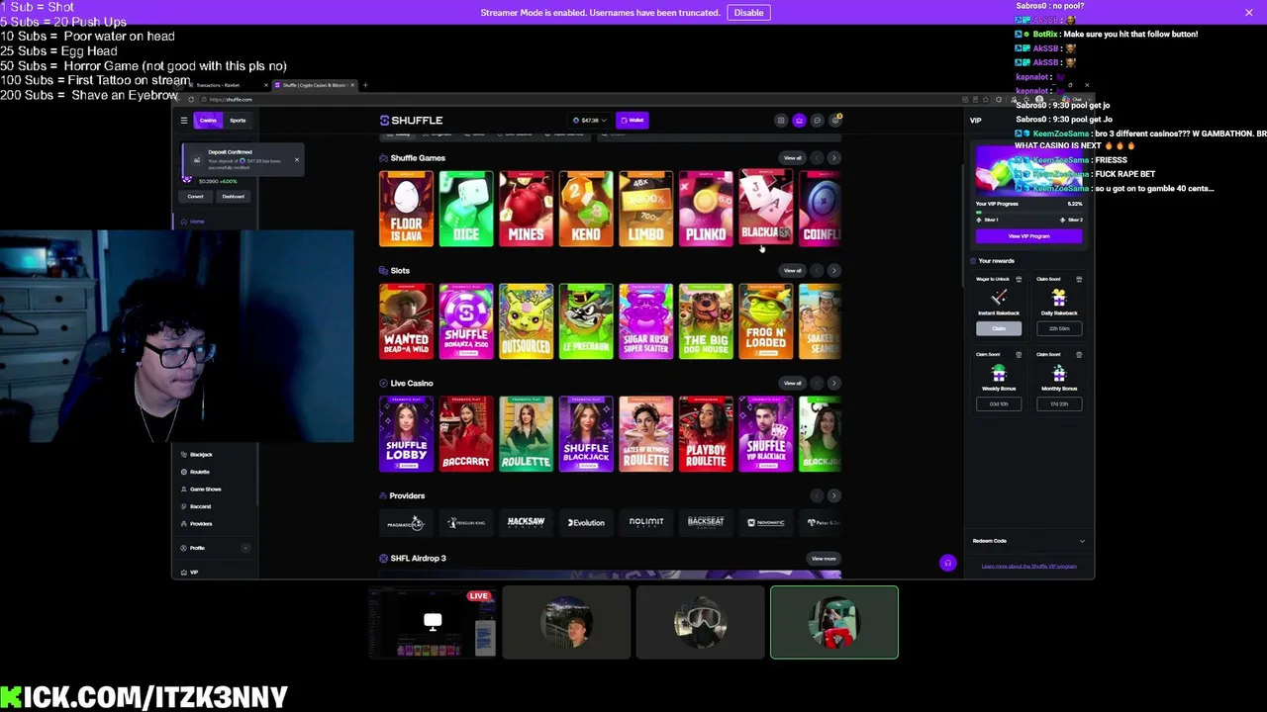The width and height of the screenshot is (1267, 712).
Task: Launch the Mines game
Action: pyautogui.click(x=526, y=209)
